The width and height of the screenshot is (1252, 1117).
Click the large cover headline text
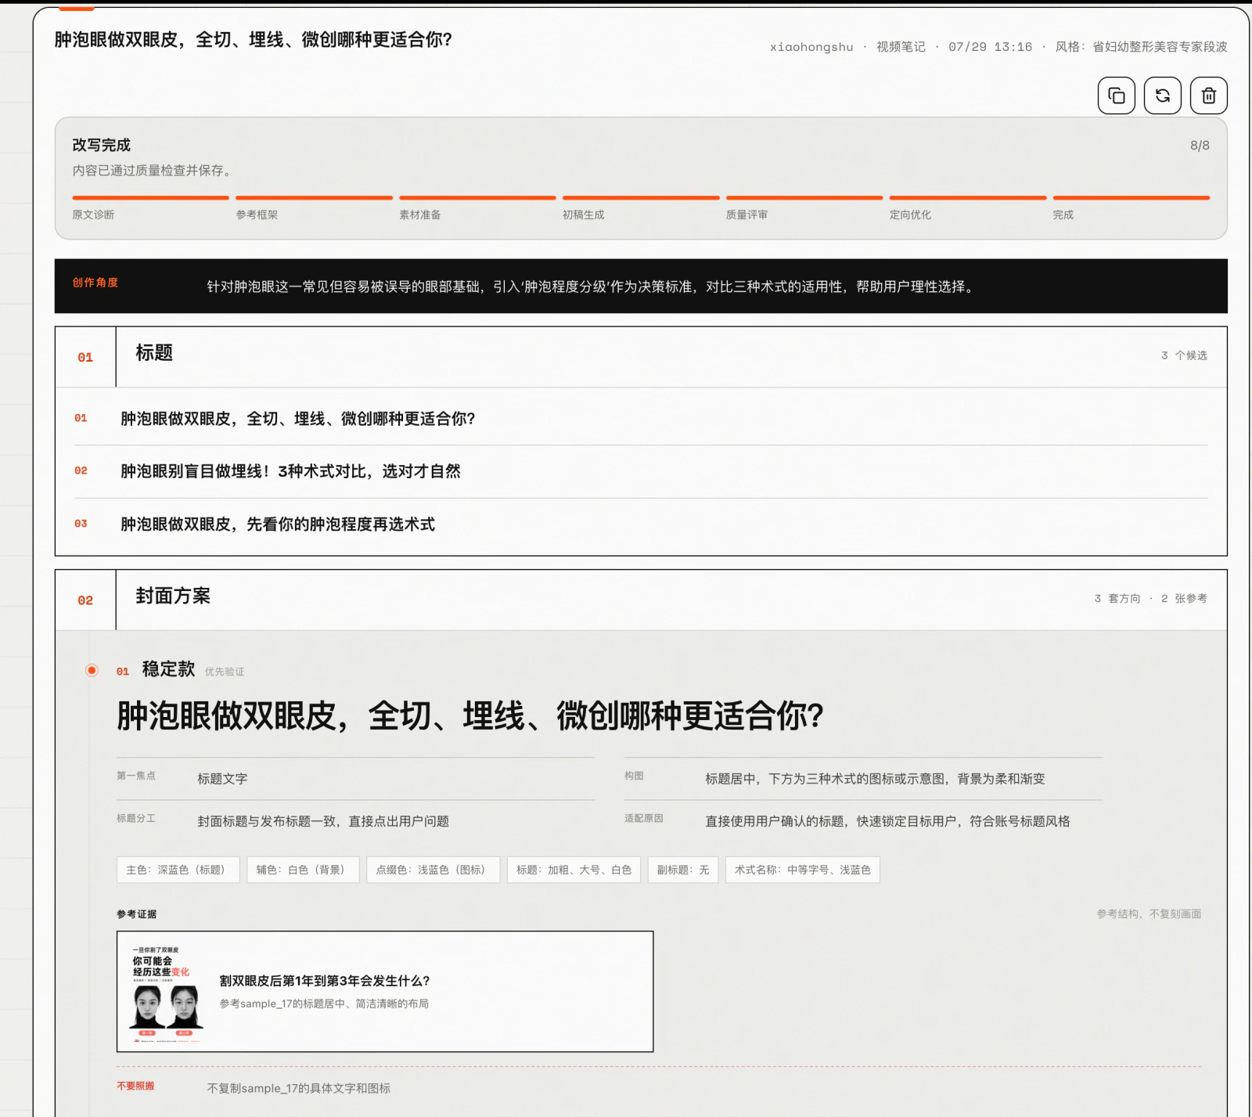pos(470,715)
